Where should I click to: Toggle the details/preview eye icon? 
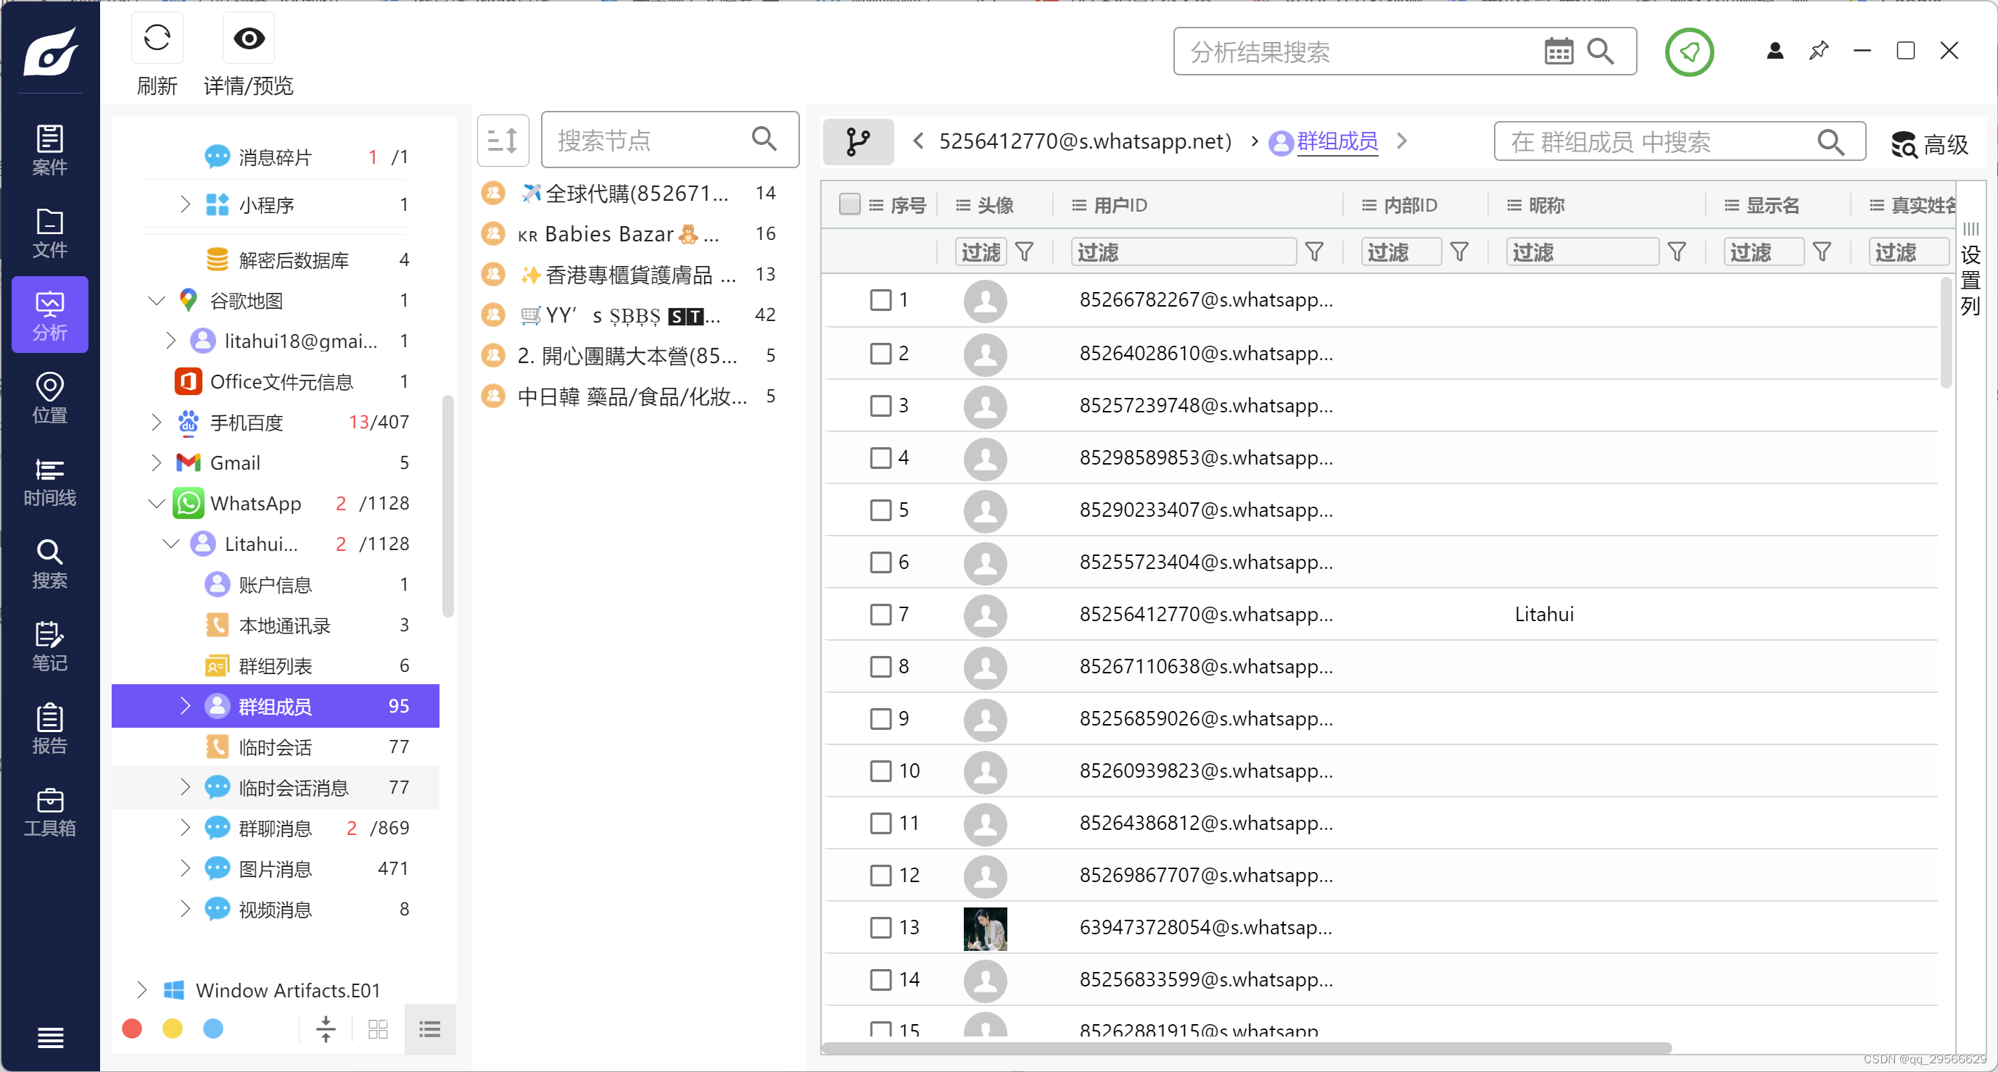pos(249,37)
